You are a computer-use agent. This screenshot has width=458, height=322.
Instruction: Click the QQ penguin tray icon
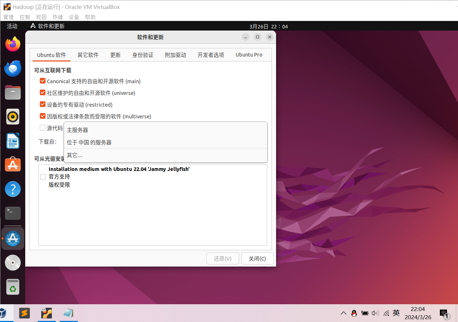[354, 313]
